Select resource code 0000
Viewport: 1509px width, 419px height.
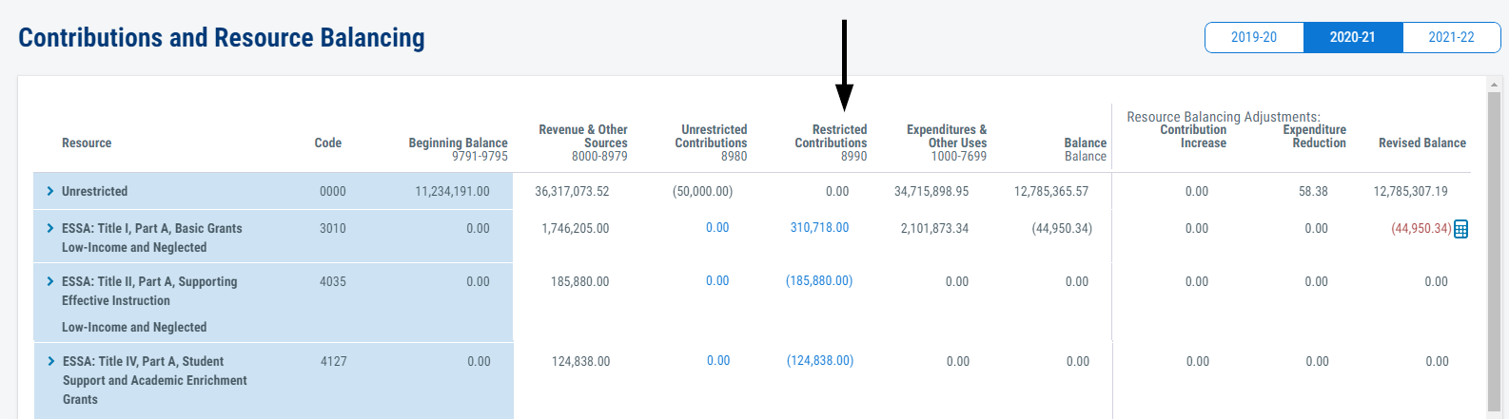coord(333,191)
